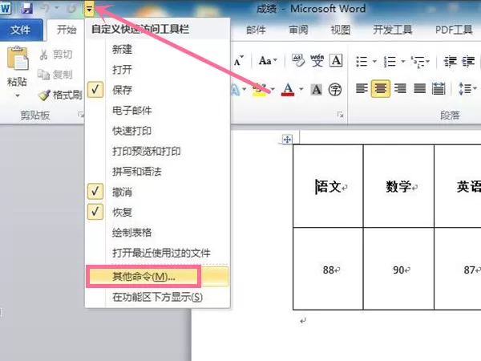This screenshot has height=361, width=481.
Task: Enable 电子邮件 in the customize menu
Action: 157,110
